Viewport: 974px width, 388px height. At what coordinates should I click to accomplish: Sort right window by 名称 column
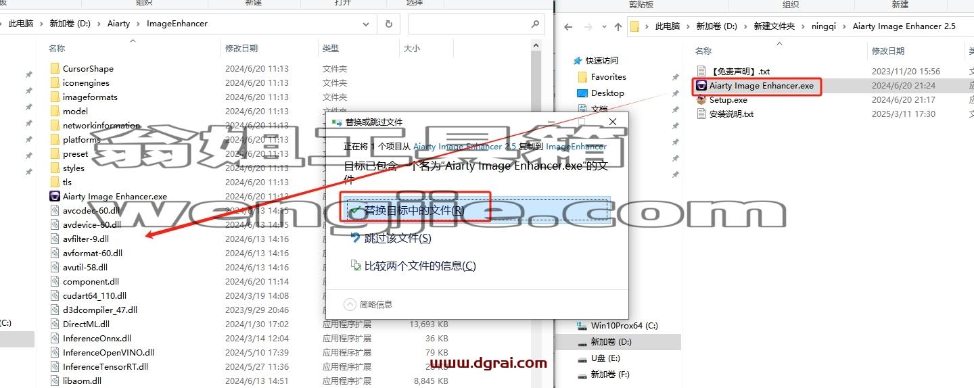pos(703,51)
